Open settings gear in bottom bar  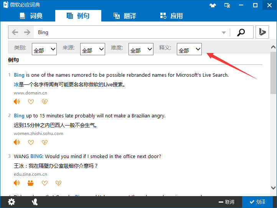[x=12, y=202]
